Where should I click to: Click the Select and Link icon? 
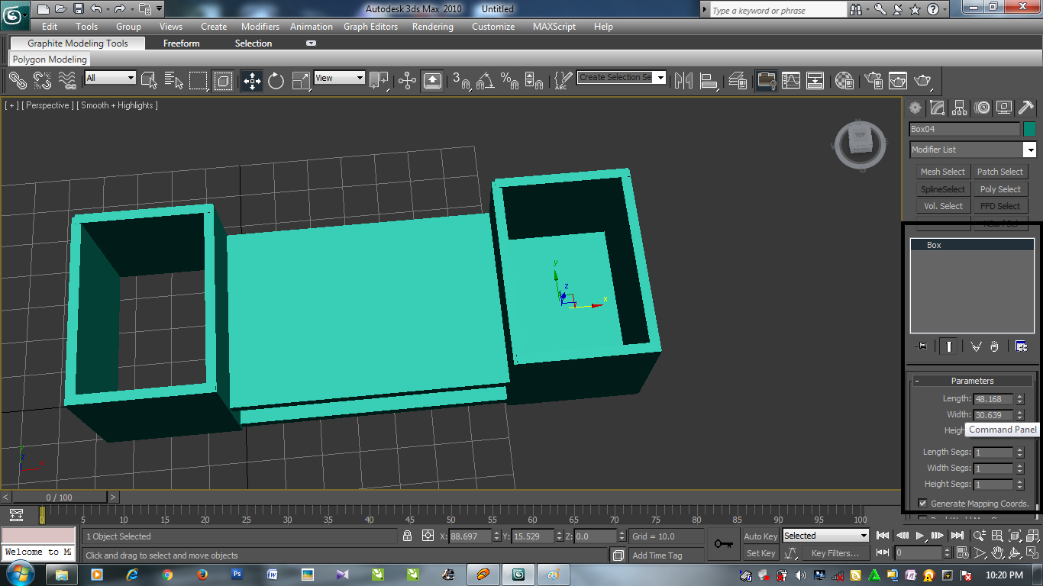tap(16, 80)
